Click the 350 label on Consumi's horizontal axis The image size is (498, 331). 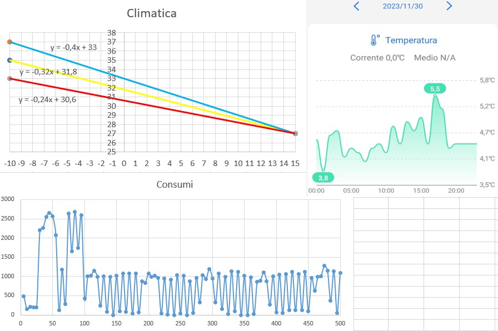[x=244, y=323]
